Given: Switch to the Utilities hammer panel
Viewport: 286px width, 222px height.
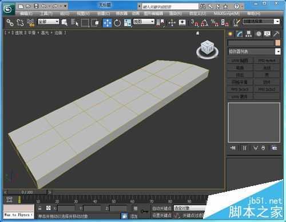Looking at the screenshot, I should 276,34.
